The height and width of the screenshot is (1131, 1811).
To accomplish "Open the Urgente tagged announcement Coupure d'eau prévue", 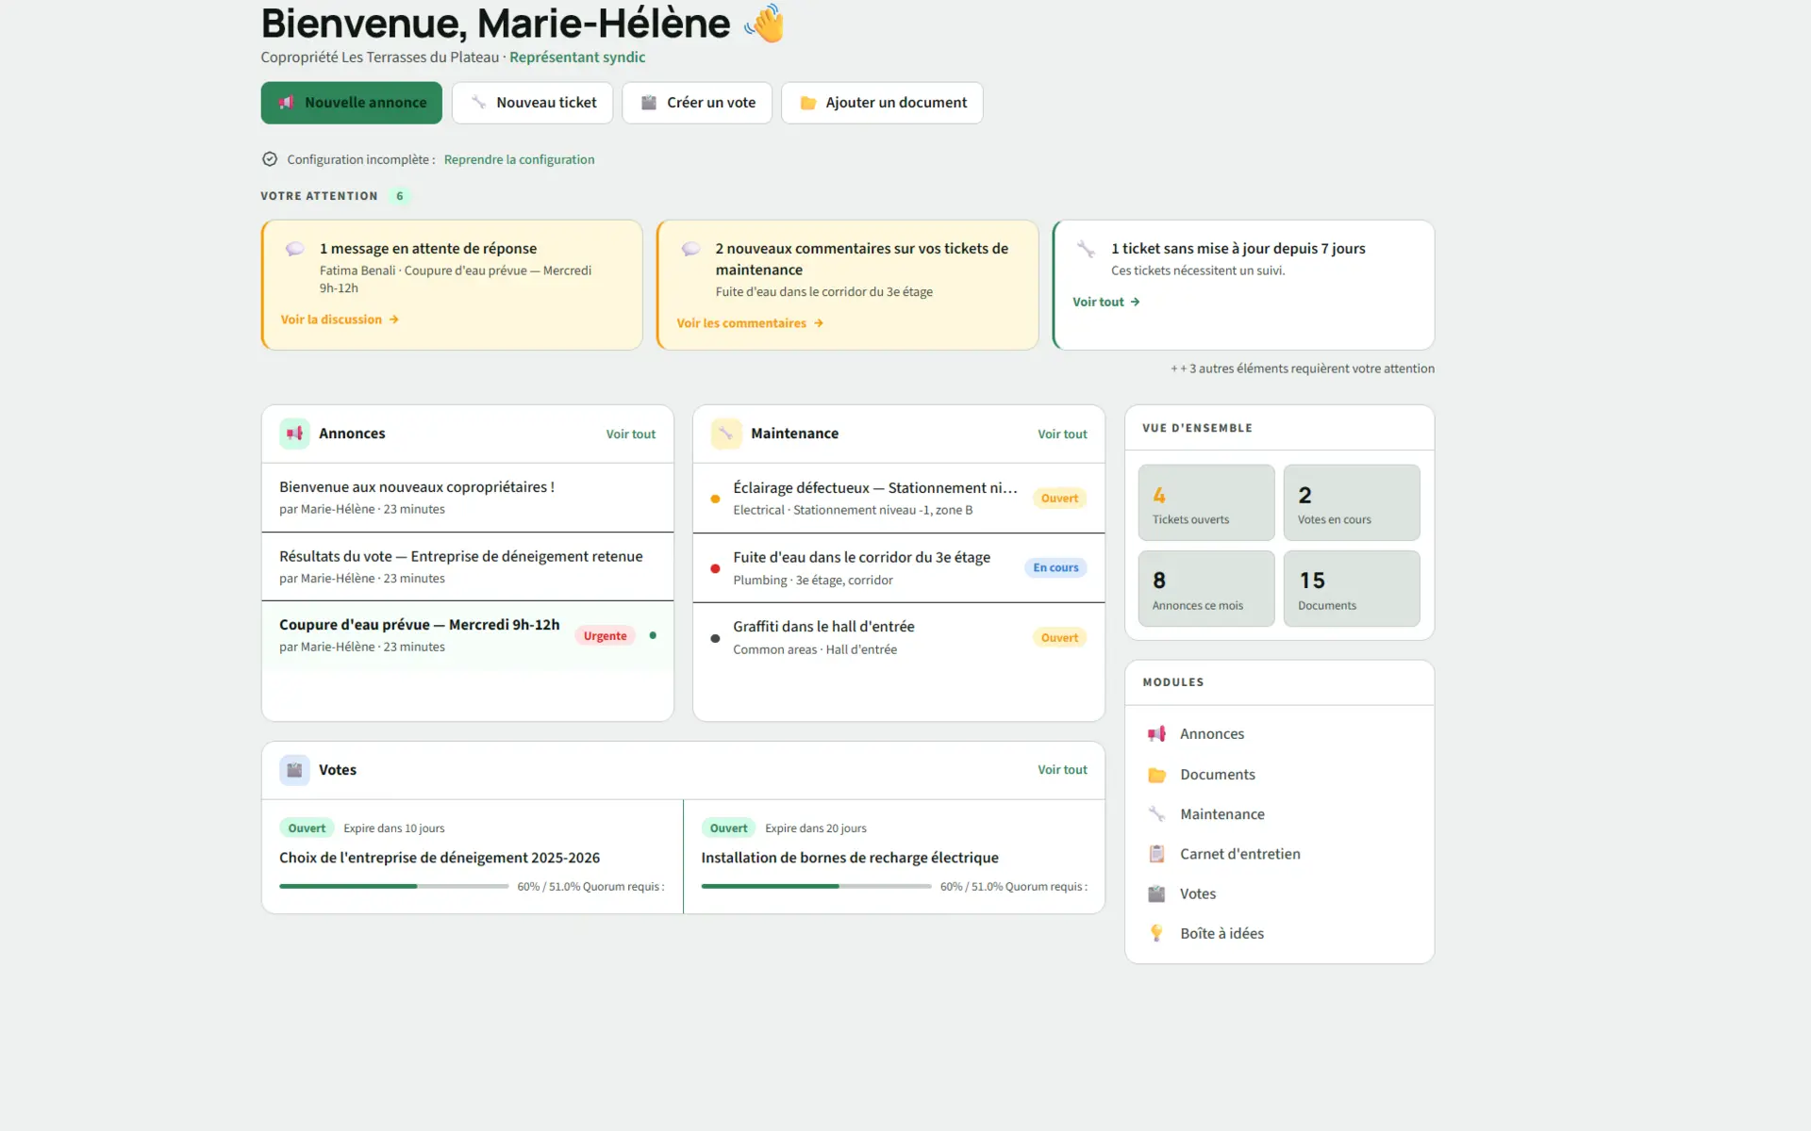I will (419, 624).
